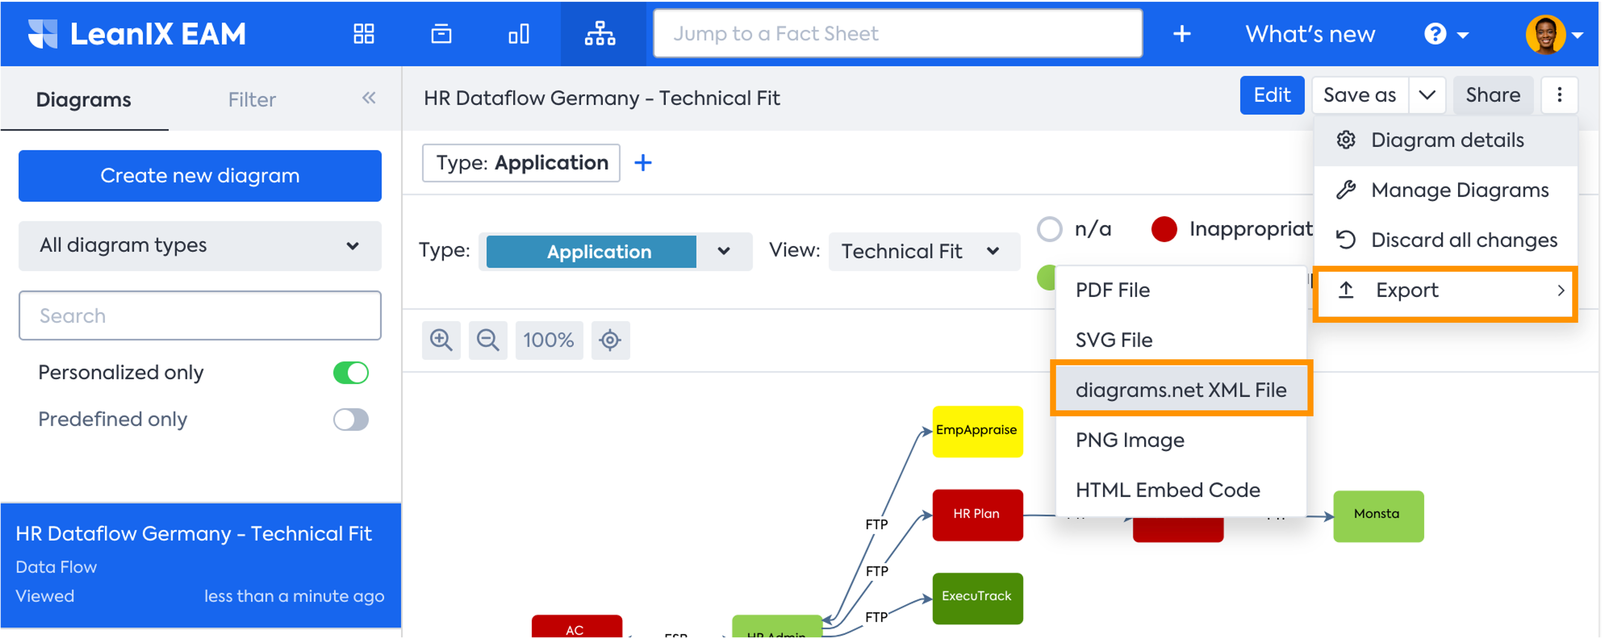Choose HTML Embed Code export
Screen dimensions: 1603x639
coord(1180,490)
